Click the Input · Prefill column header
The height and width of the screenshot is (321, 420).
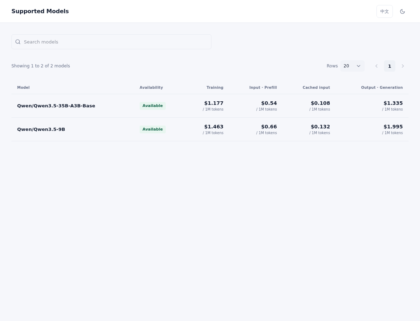(263, 87)
